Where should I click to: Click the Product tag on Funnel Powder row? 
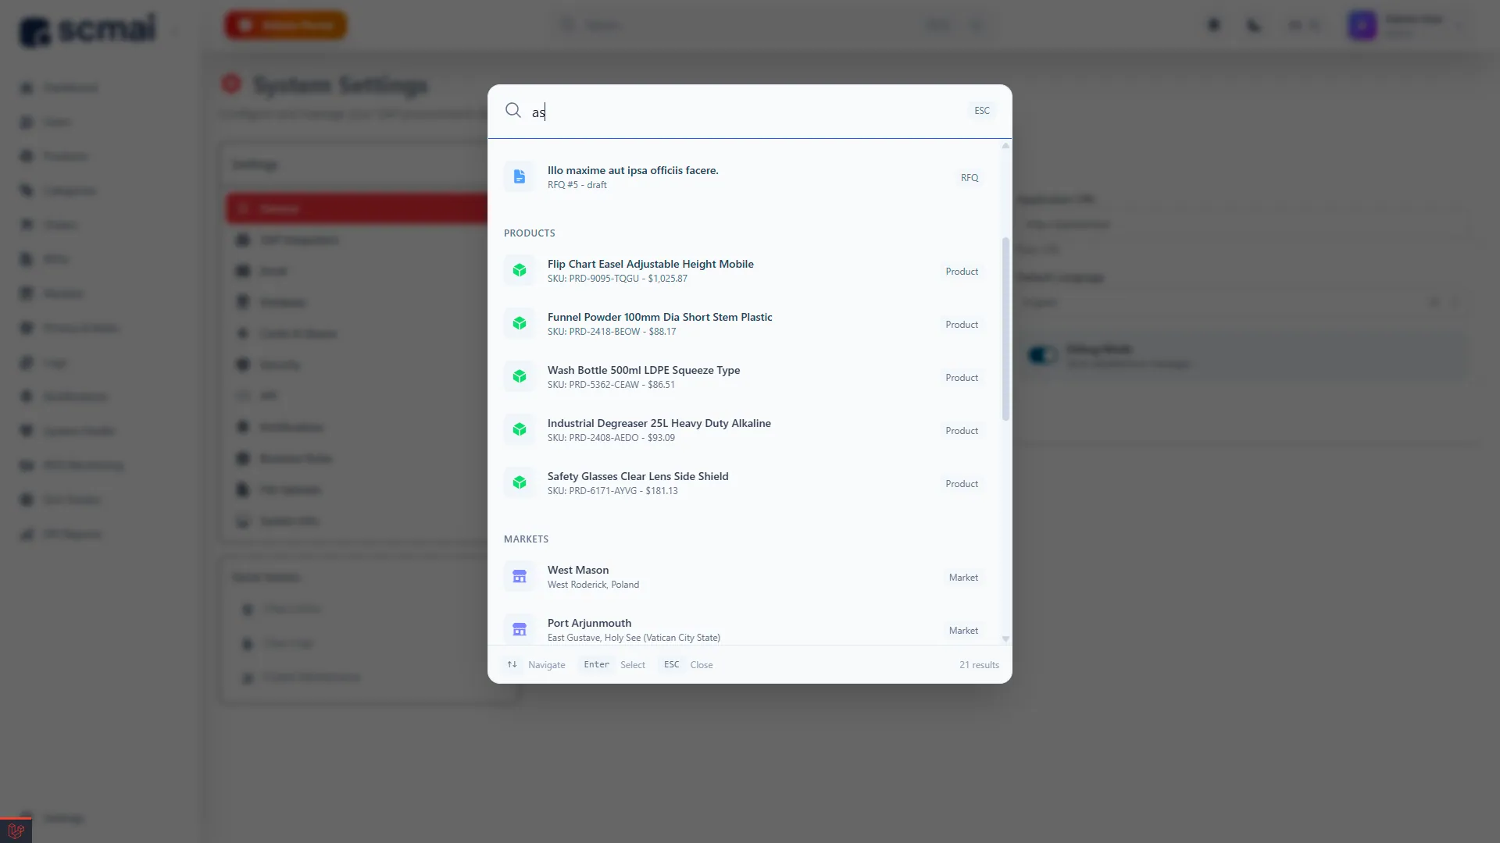click(962, 325)
